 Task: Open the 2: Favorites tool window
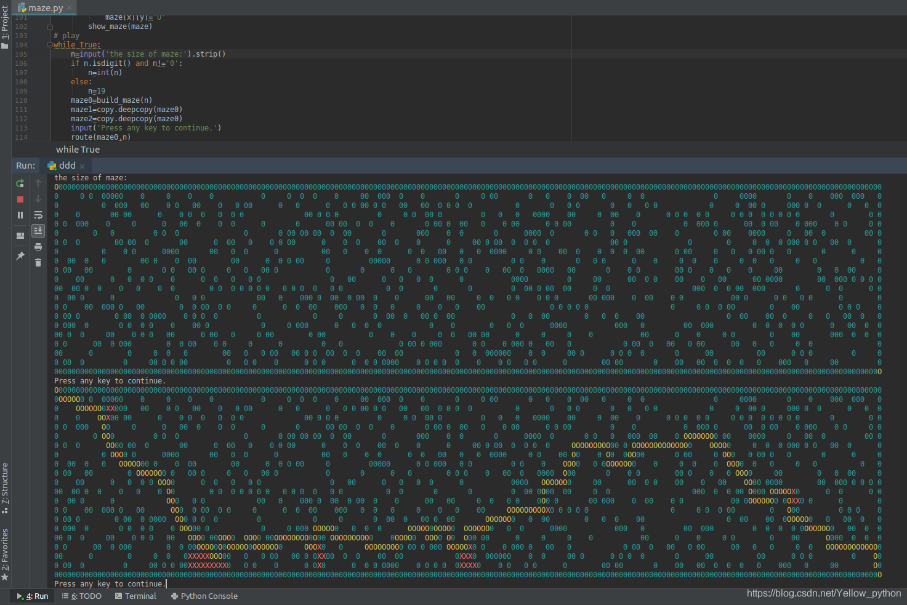pyautogui.click(x=5, y=554)
